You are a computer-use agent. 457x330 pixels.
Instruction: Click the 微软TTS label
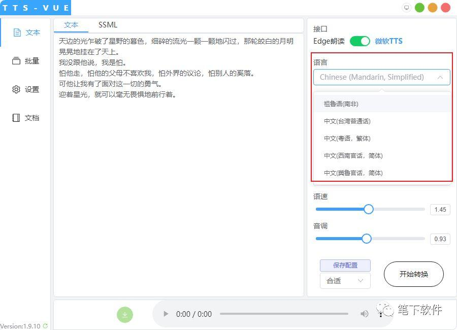pos(388,41)
